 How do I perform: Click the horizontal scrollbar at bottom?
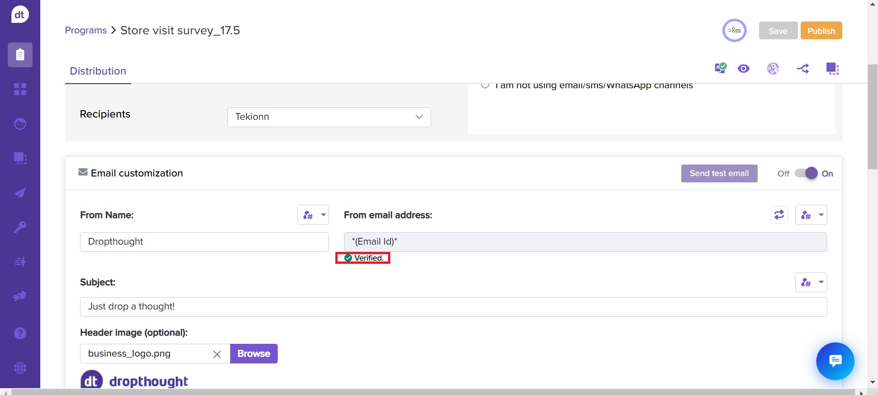[x=433, y=392]
